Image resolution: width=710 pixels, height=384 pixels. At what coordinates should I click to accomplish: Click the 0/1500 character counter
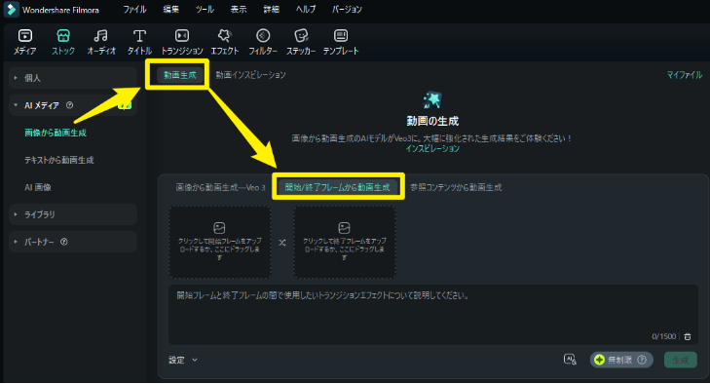click(664, 336)
